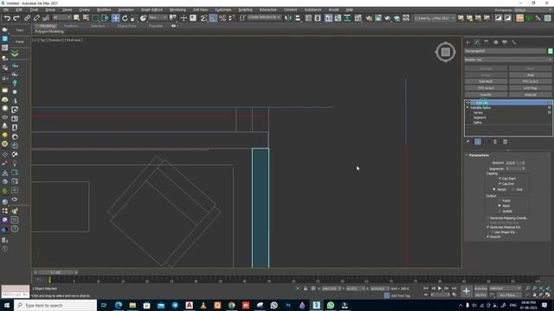Activate Select and Rotate tool
The height and width of the screenshot is (311, 554).
[125, 18]
